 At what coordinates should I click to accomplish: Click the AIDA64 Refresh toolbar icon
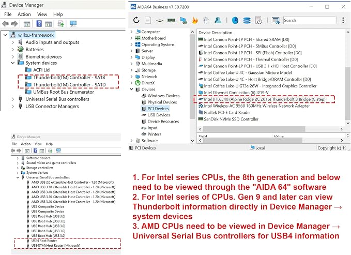point(136,20)
